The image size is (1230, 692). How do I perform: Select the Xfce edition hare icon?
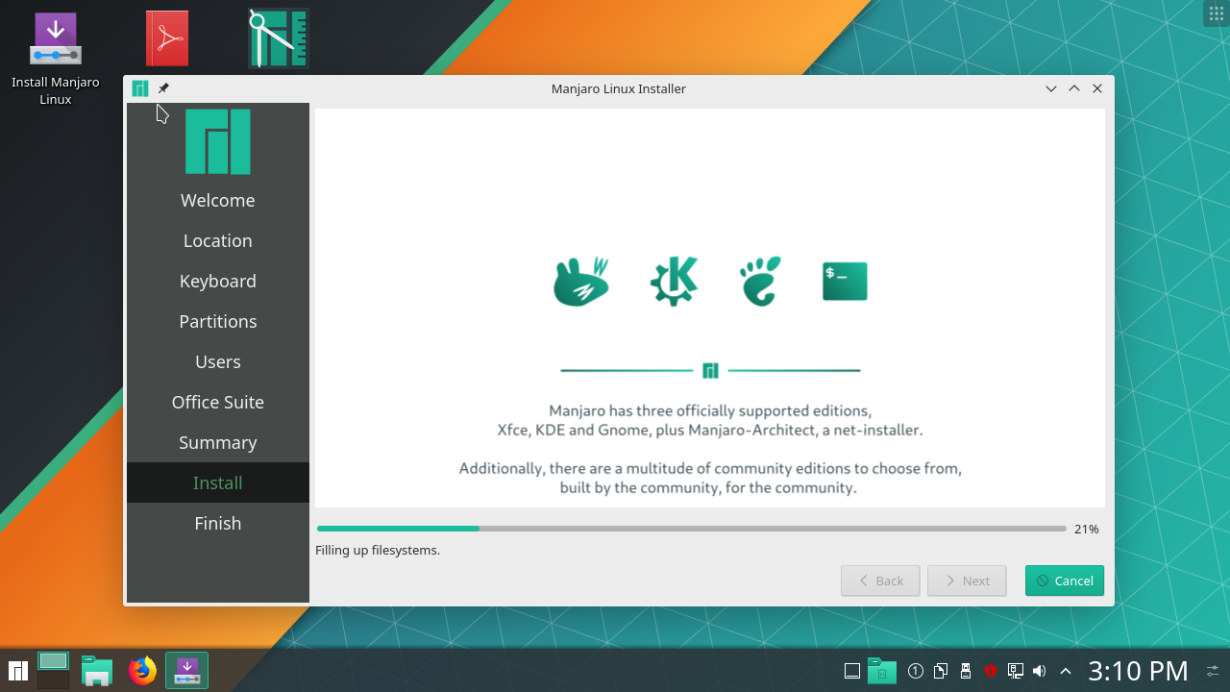(x=581, y=281)
